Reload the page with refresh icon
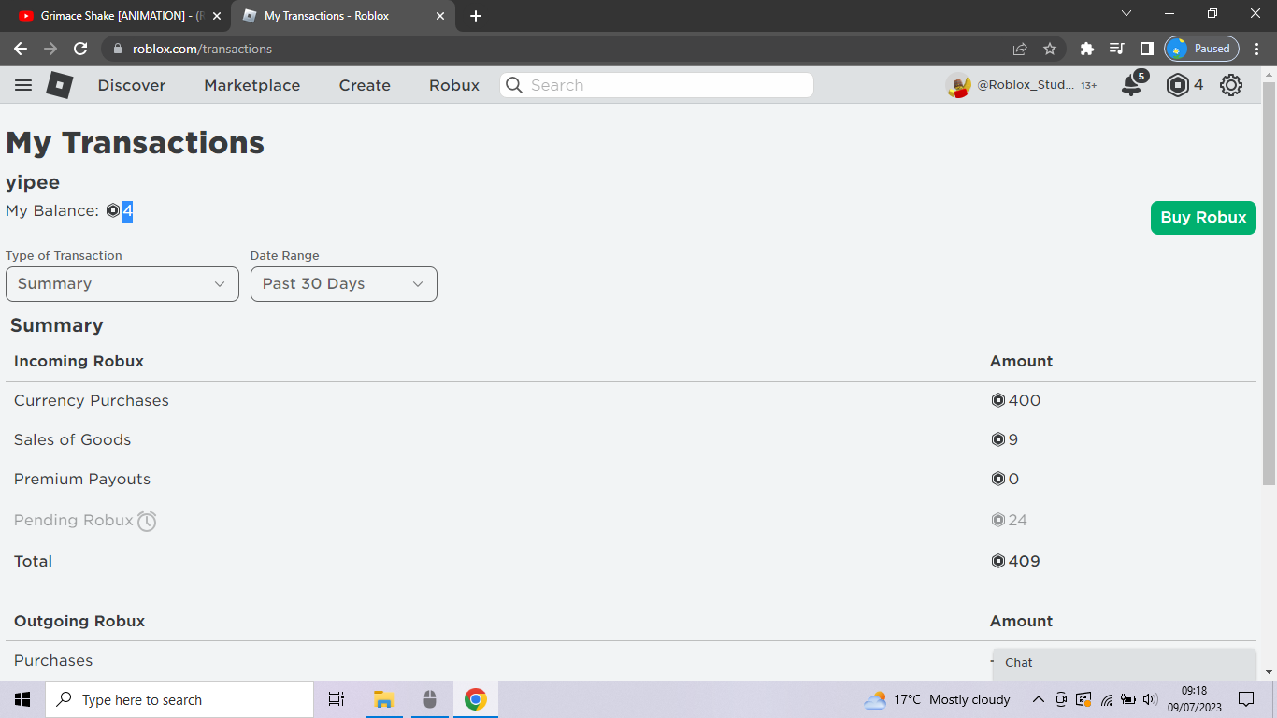Image resolution: width=1277 pixels, height=718 pixels. 80,49
